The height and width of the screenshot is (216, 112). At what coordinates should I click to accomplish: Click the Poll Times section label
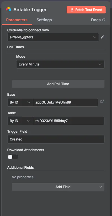pyautogui.click(x=16, y=47)
